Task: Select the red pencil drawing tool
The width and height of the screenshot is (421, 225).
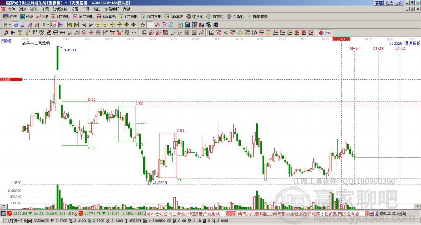Action: [x=6, y=33]
